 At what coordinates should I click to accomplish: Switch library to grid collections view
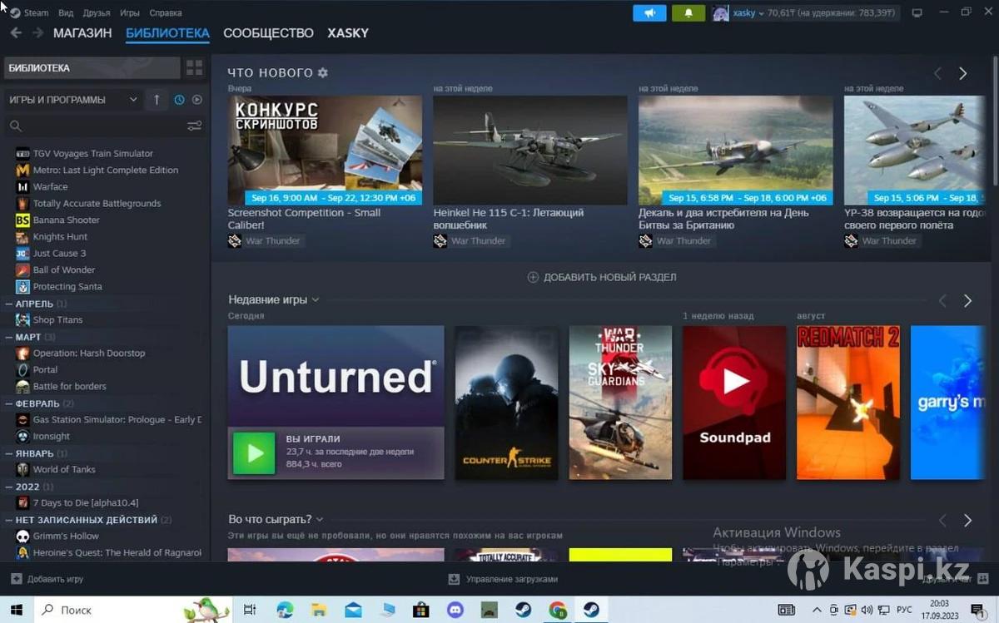194,67
